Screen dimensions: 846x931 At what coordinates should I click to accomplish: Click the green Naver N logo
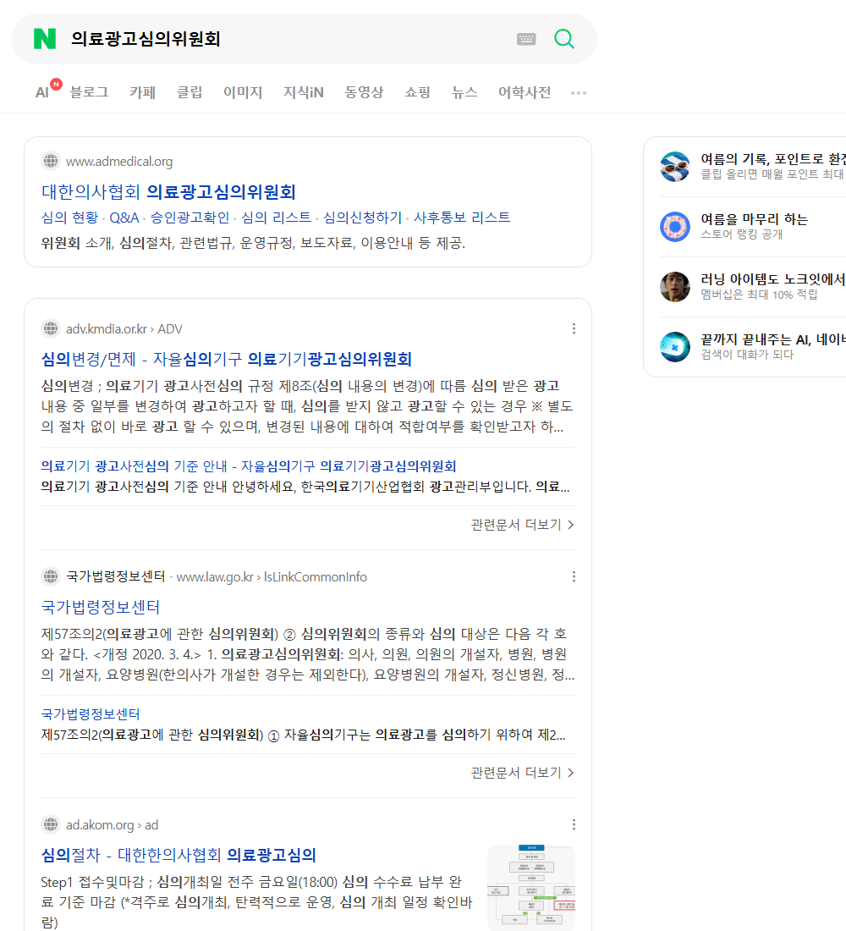(45, 39)
